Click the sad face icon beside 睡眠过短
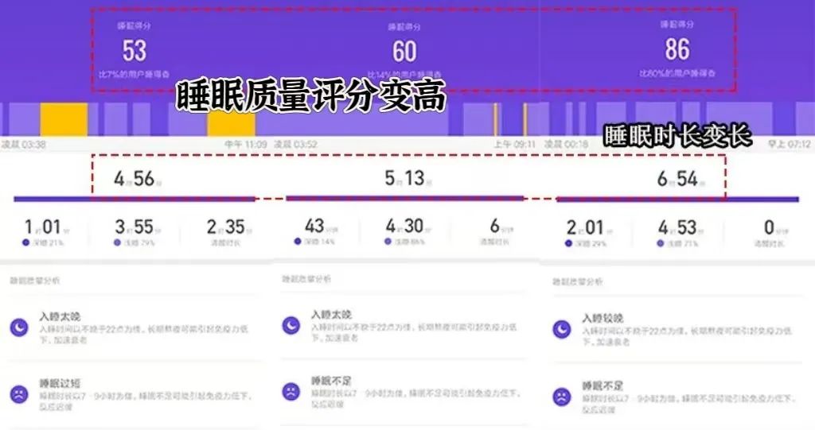The height and width of the screenshot is (430, 815). [x=18, y=393]
